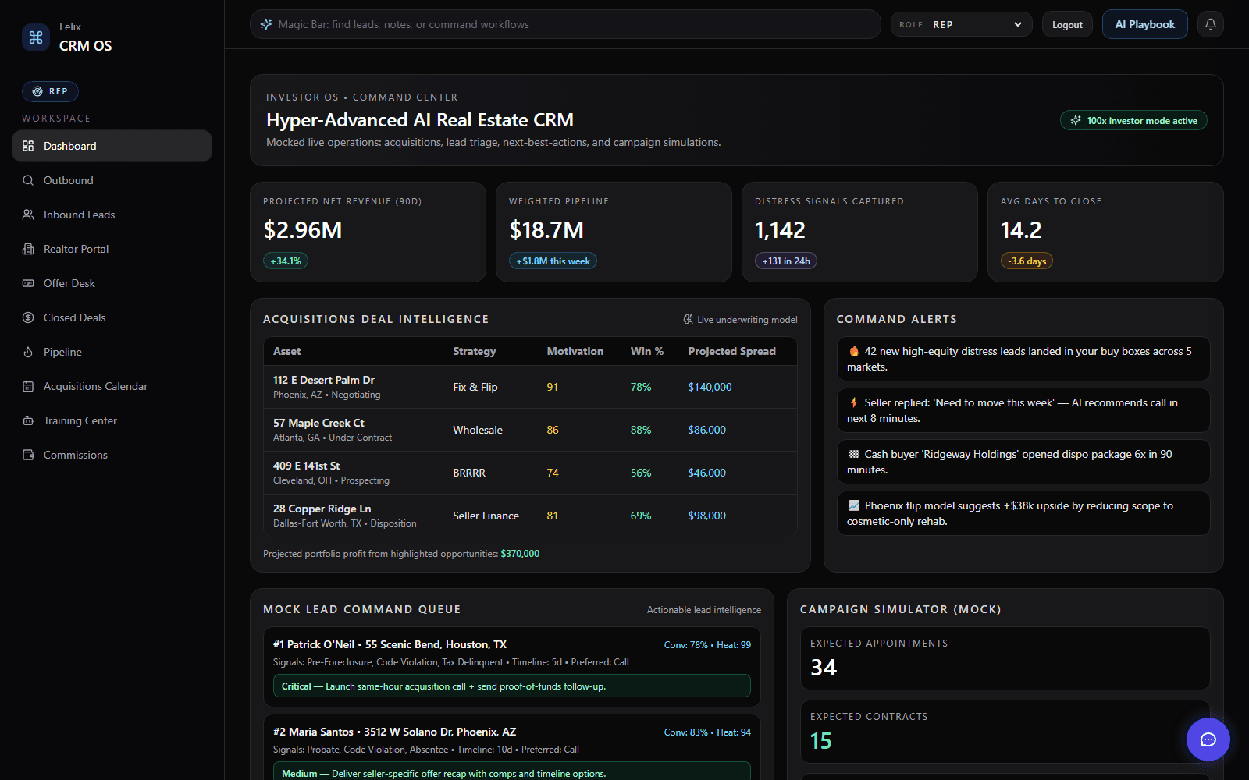The width and height of the screenshot is (1249, 780).
Task: Click the notification bell icon
Action: (x=1211, y=24)
